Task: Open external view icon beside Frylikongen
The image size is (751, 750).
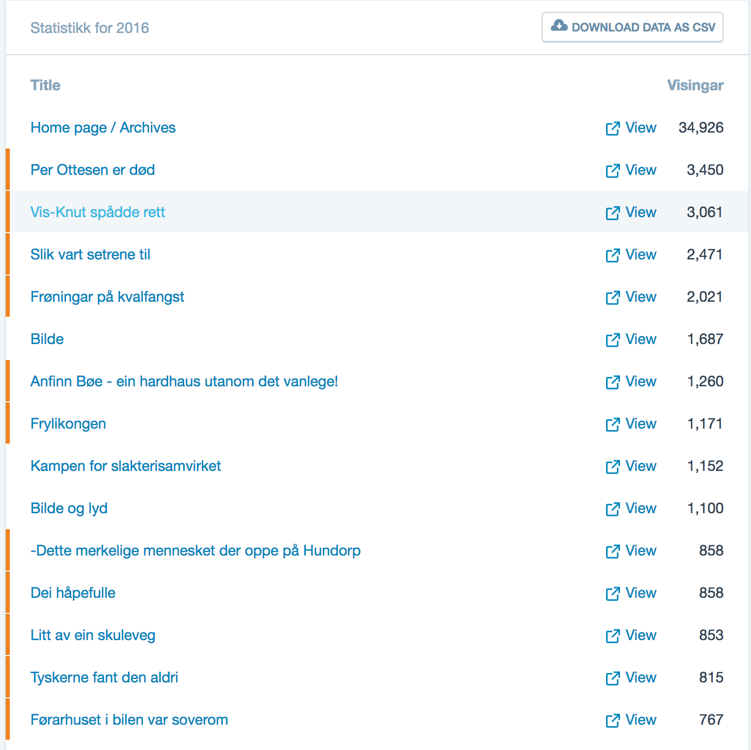Action: click(x=612, y=425)
